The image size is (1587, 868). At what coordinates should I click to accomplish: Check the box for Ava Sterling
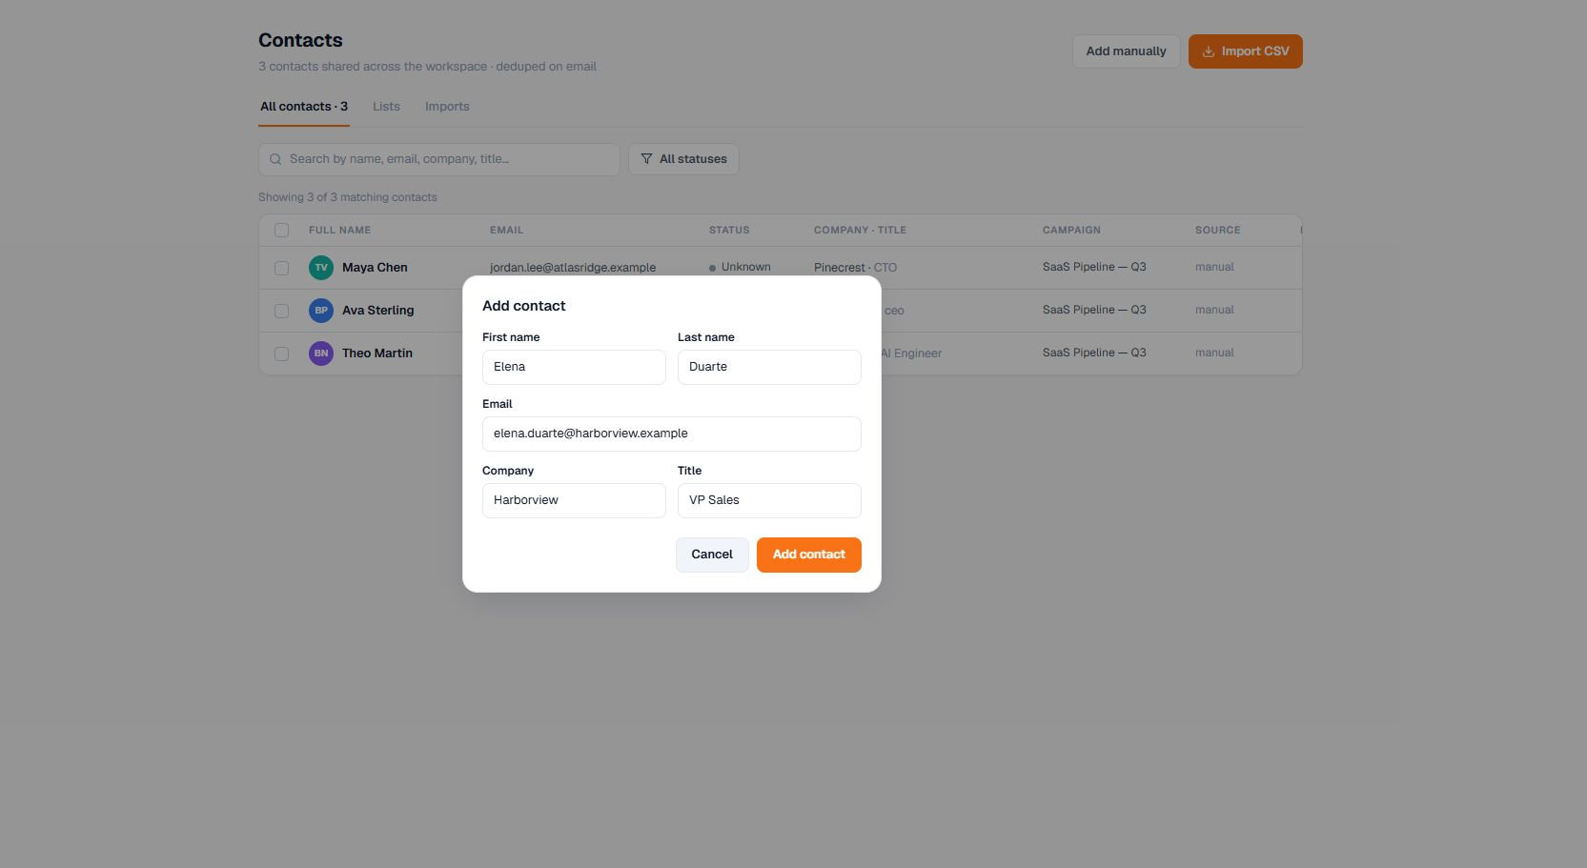(x=281, y=311)
